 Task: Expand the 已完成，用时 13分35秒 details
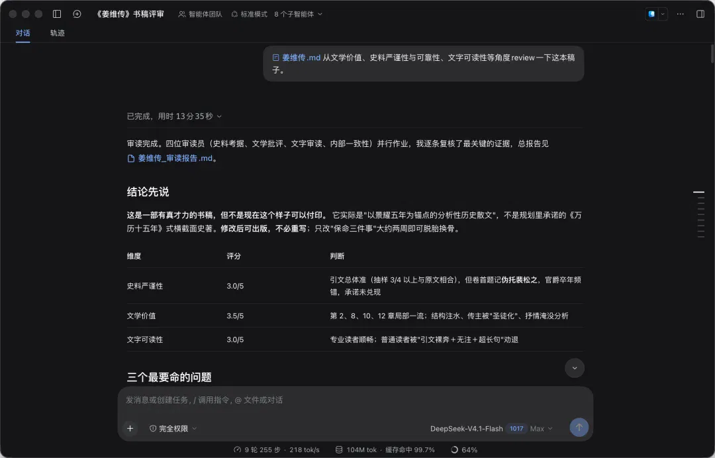174,116
